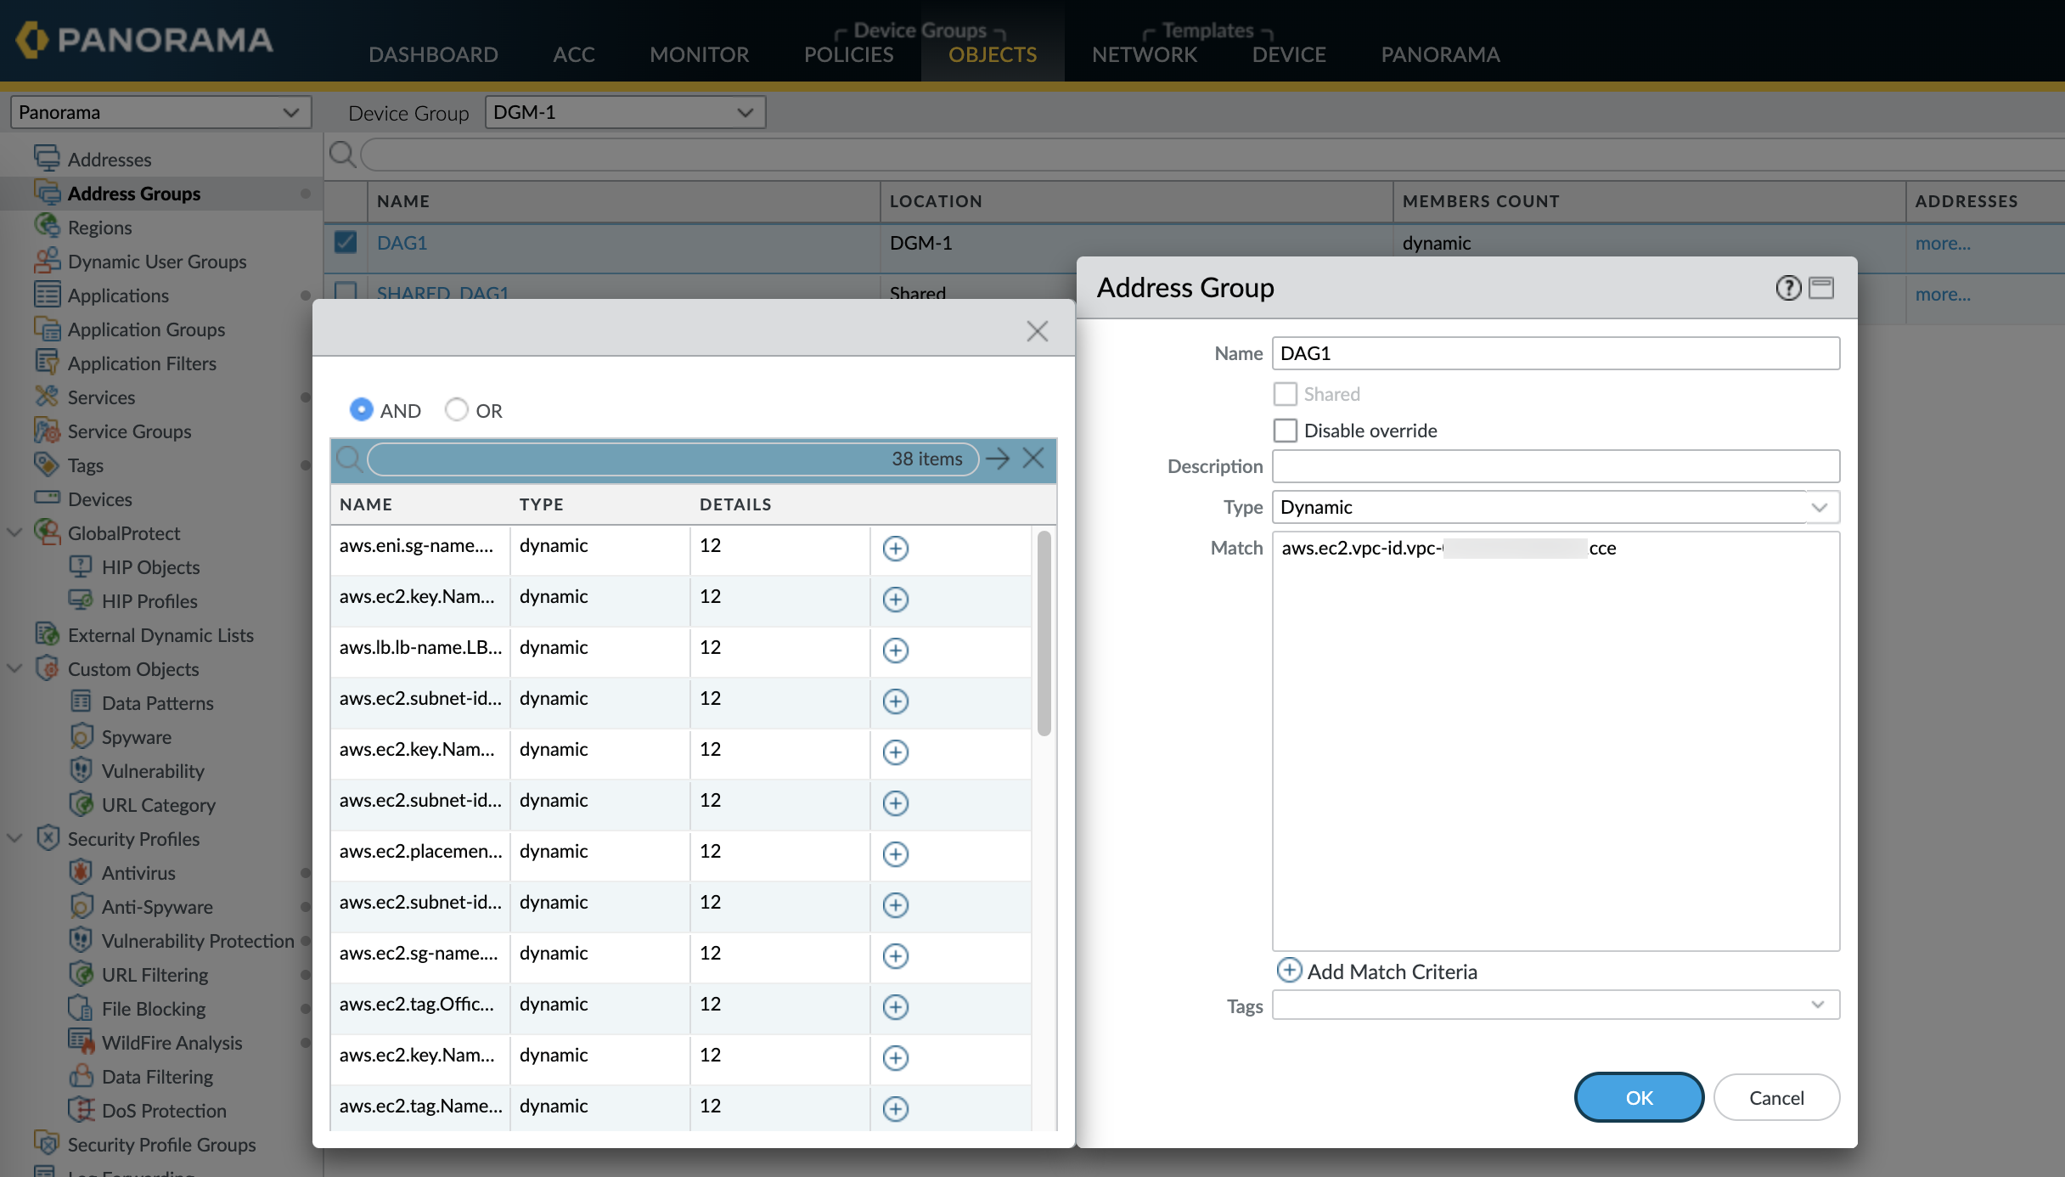Add aws.lb.lb-name.LB criteria with plus icon

(x=895, y=650)
